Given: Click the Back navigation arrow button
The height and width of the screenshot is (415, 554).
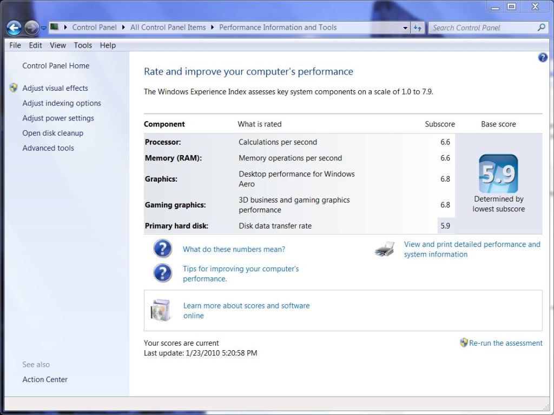Looking at the screenshot, I should [14, 28].
